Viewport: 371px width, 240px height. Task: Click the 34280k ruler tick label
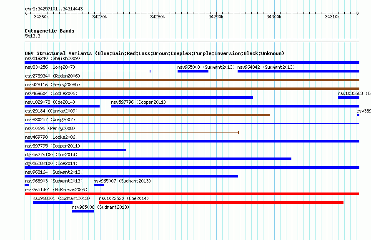click(x=158, y=17)
